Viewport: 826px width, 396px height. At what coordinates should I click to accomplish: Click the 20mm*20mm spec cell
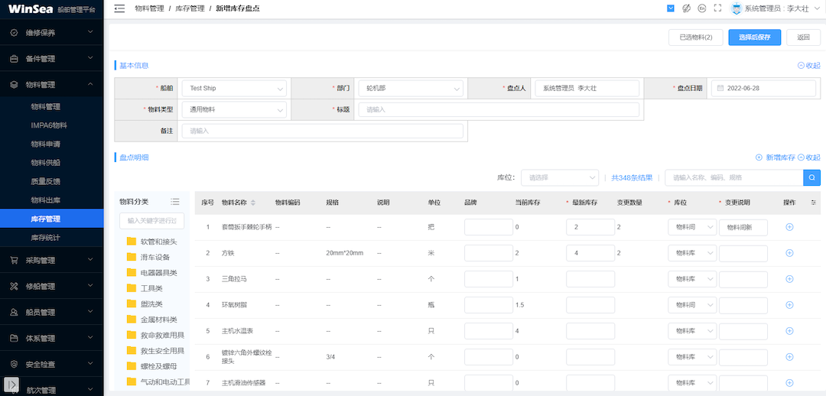344,253
